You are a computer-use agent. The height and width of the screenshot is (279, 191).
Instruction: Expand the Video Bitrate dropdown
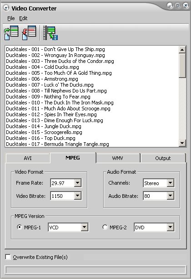[x=78, y=196]
